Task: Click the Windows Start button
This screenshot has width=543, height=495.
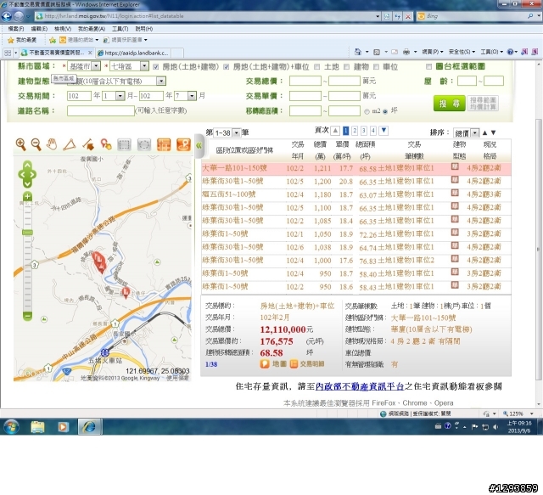Action: (11, 427)
